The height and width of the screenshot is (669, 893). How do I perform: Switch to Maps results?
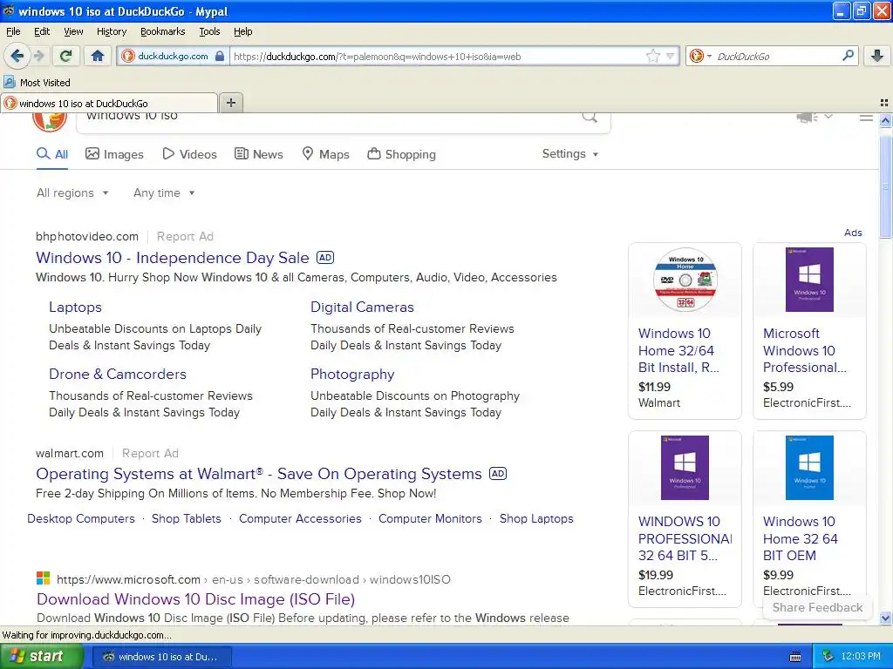tap(325, 154)
